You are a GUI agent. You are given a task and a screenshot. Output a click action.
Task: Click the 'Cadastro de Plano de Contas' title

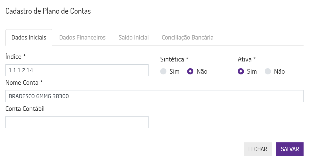point(48,11)
